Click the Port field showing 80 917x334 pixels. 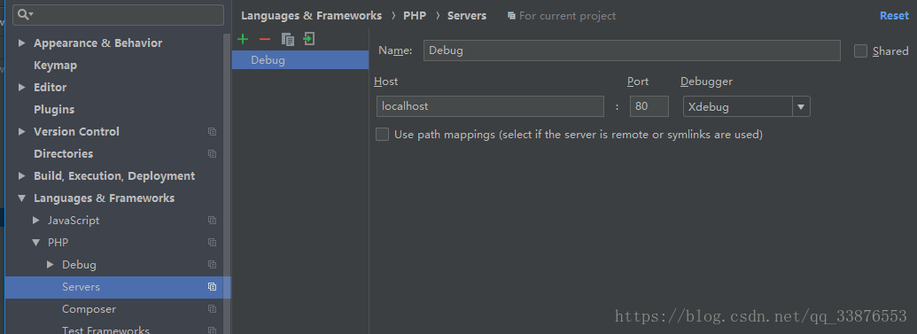(x=649, y=106)
